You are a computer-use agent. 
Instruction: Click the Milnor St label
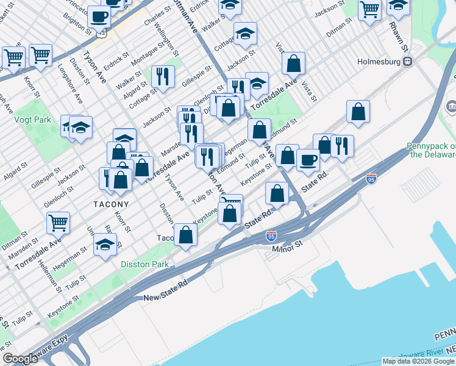point(287,246)
